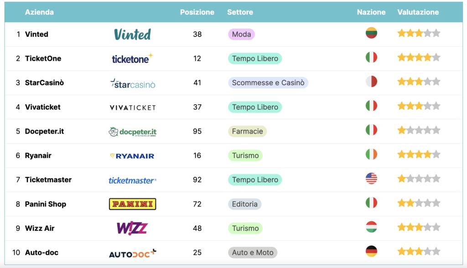The height and width of the screenshot is (268, 467).
Task: Click the Farmacie sector tag
Action: tap(247, 131)
